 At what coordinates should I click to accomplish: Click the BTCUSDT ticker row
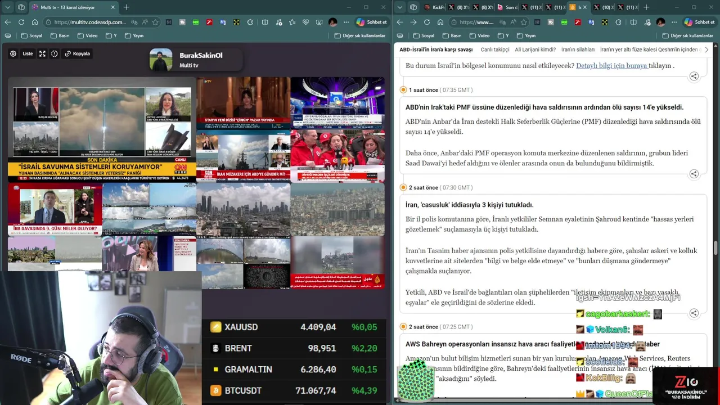[294, 390]
